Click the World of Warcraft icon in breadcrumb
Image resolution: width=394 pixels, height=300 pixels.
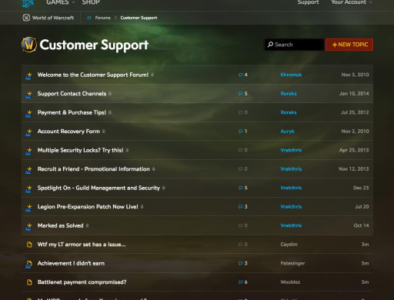coord(26,18)
